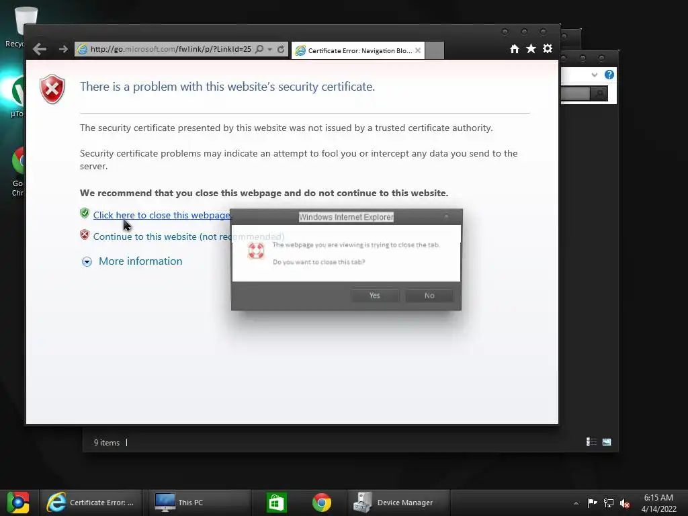Click No in the close tab dialog
688x516 pixels.
point(429,296)
